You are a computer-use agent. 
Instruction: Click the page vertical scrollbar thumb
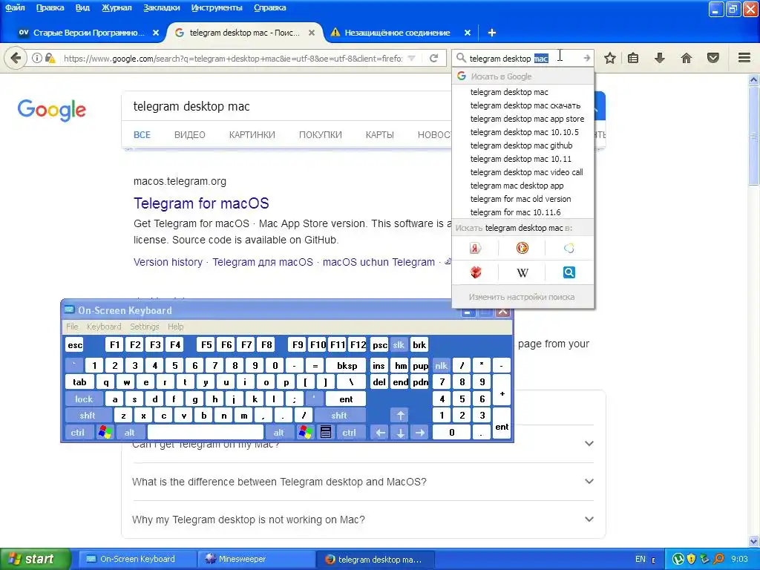tap(754, 136)
